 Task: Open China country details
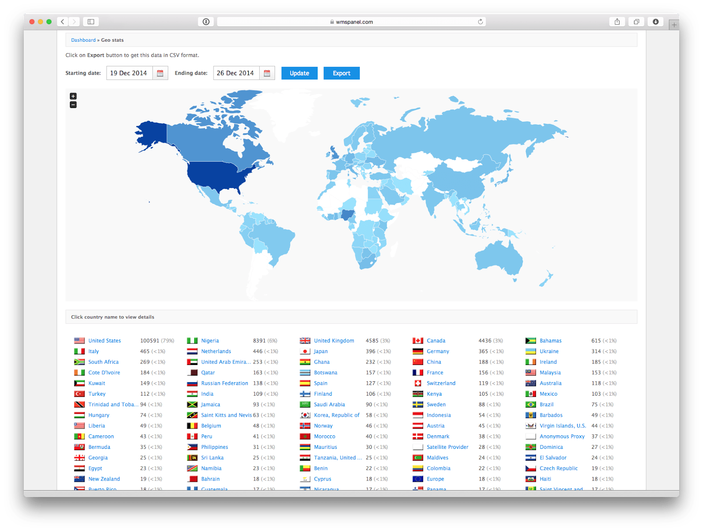tap(434, 362)
